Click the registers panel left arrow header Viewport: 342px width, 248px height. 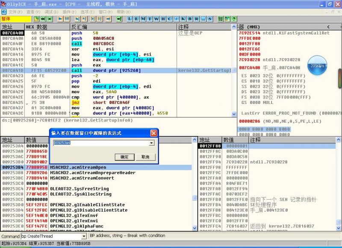click(x=328, y=27)
